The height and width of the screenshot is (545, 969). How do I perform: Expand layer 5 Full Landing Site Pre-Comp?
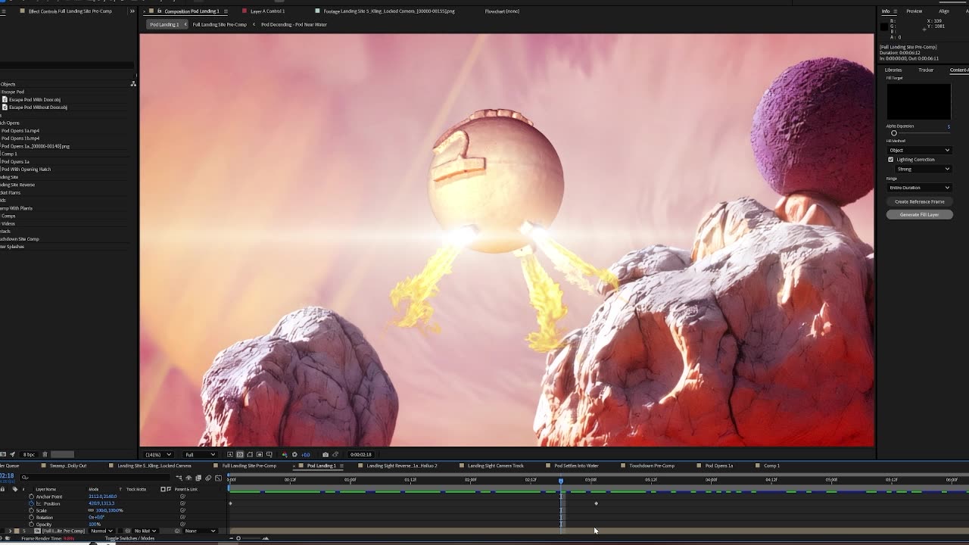(10, 531)
